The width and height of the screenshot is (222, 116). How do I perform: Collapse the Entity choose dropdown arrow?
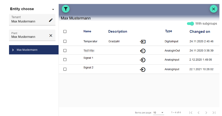53,9
